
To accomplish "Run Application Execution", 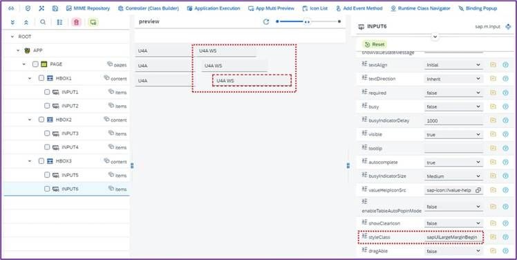I will tap(214, 8).
